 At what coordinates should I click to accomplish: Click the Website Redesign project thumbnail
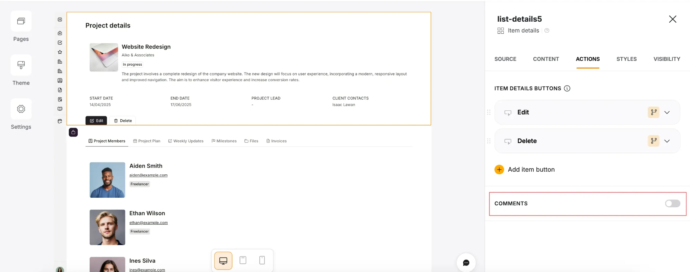coord(104,57)
